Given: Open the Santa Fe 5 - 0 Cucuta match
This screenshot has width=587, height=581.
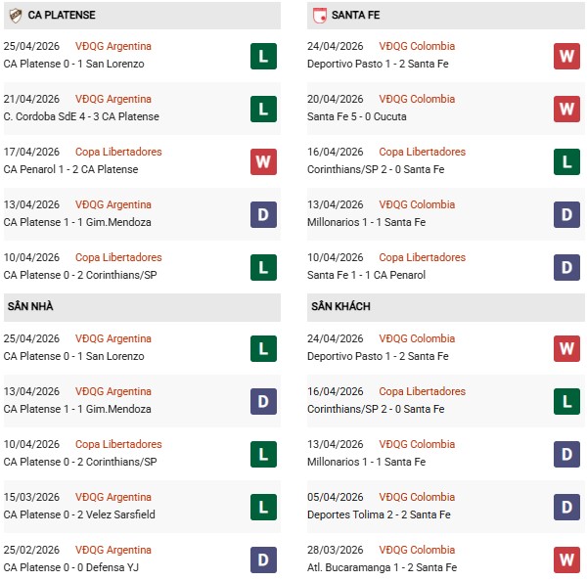Looking at the screenshot, I should click(x=356, y=116).
